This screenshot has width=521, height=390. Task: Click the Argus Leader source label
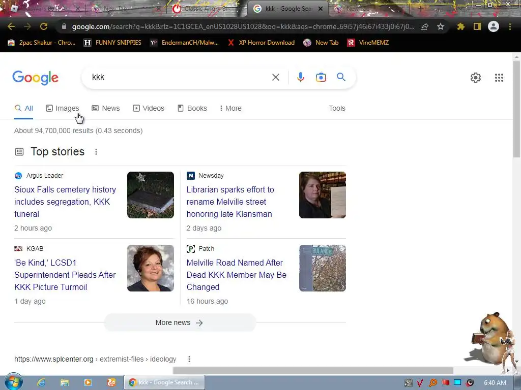45,175
